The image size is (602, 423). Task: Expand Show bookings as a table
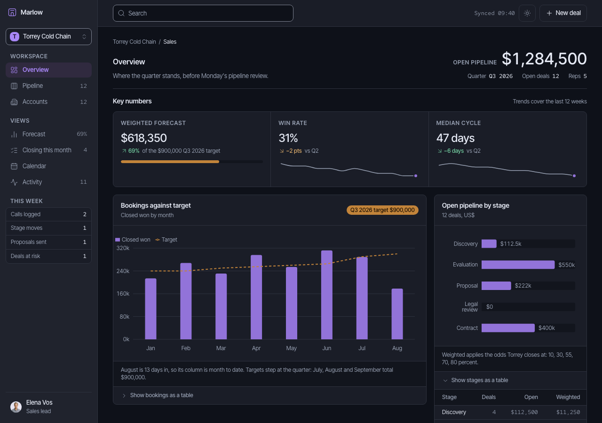click(269, 395)
